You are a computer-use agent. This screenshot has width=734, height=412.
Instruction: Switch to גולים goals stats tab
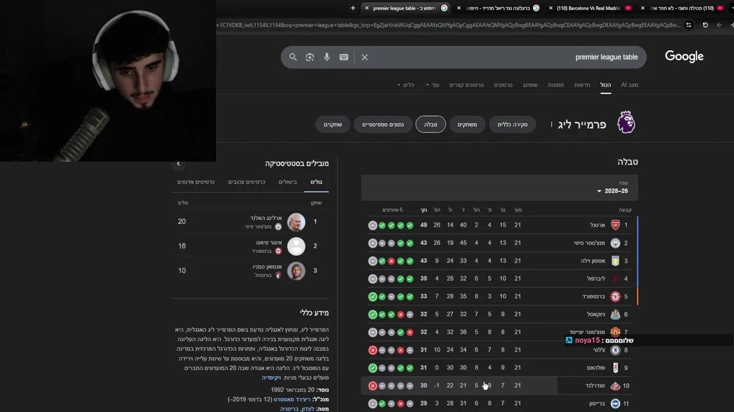tap(317, 182)
